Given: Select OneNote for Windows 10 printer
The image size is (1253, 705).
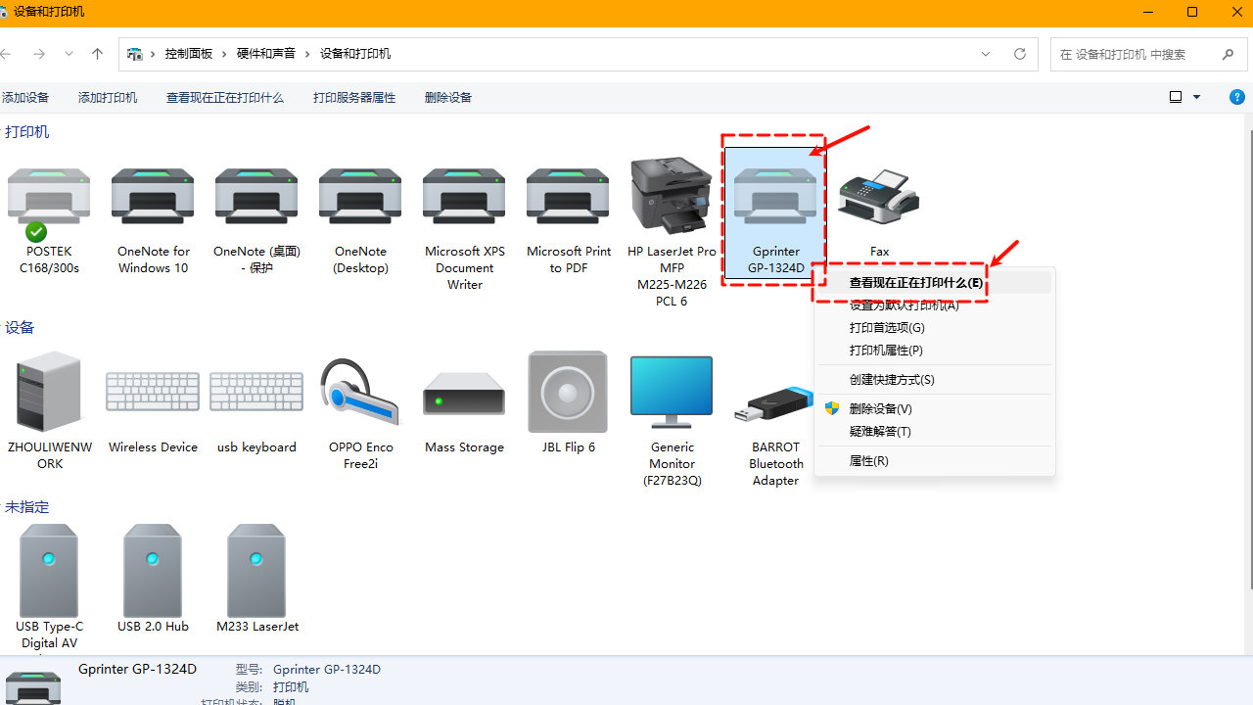Looking at the screenshot, I should click(x=153, y=196).
